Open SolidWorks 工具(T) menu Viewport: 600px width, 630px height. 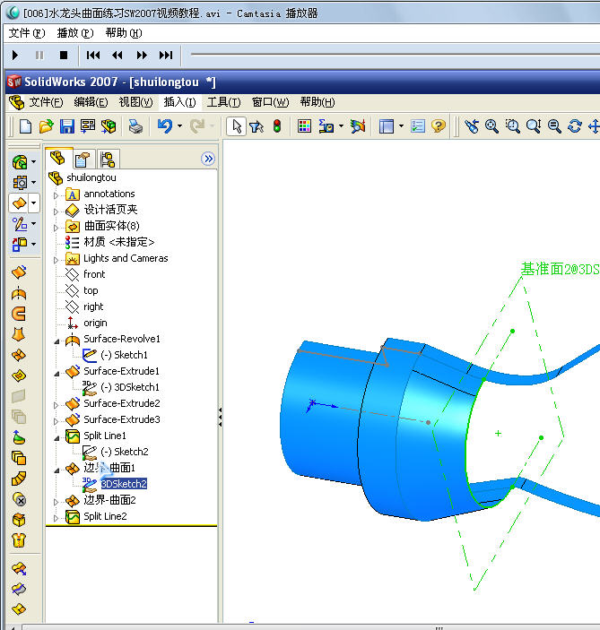coord(223,102)
